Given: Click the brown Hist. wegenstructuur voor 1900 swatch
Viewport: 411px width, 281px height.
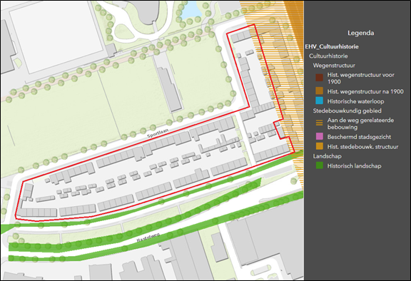Looking at the screenshot, I should click(319, 78).
